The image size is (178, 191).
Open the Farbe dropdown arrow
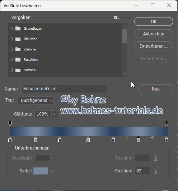click(x=52, y=171)
